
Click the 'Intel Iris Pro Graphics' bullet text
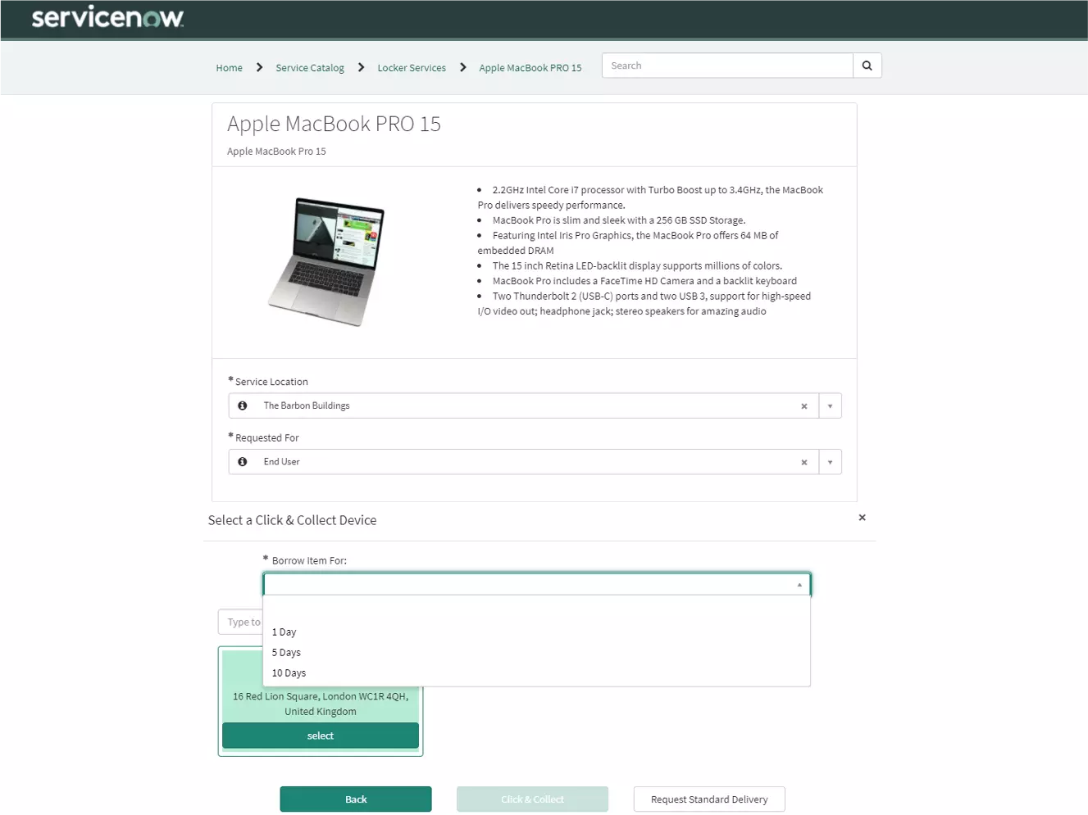628,243
